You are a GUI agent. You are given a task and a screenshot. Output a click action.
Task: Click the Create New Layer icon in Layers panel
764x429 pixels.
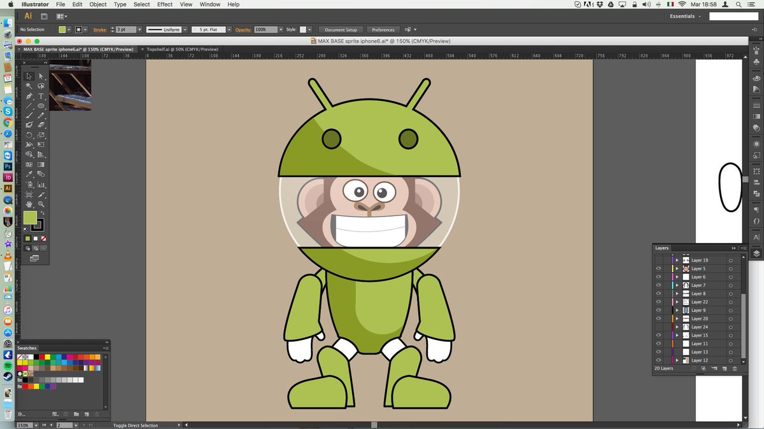(725, 368)
